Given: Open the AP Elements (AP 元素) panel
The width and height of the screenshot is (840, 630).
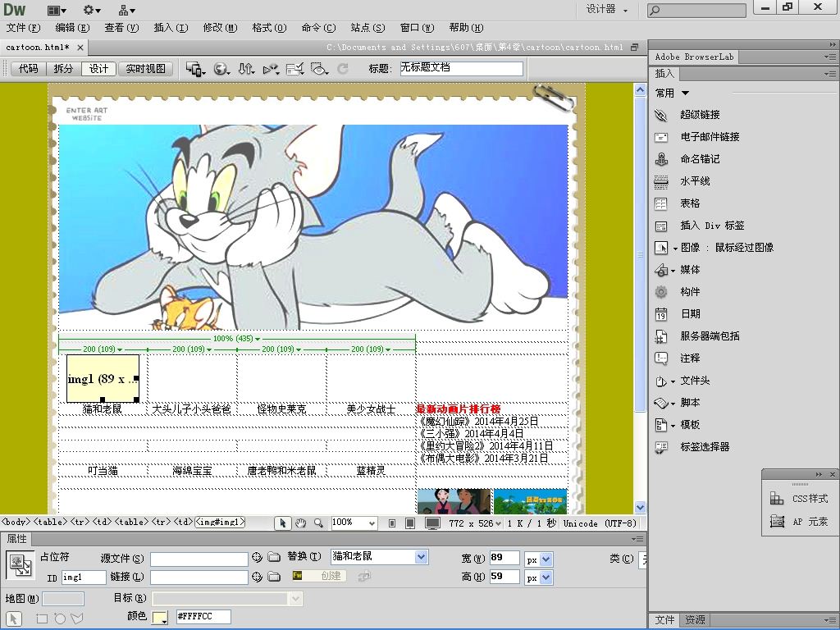Looking at the screenshot, I should click(799, 521).
